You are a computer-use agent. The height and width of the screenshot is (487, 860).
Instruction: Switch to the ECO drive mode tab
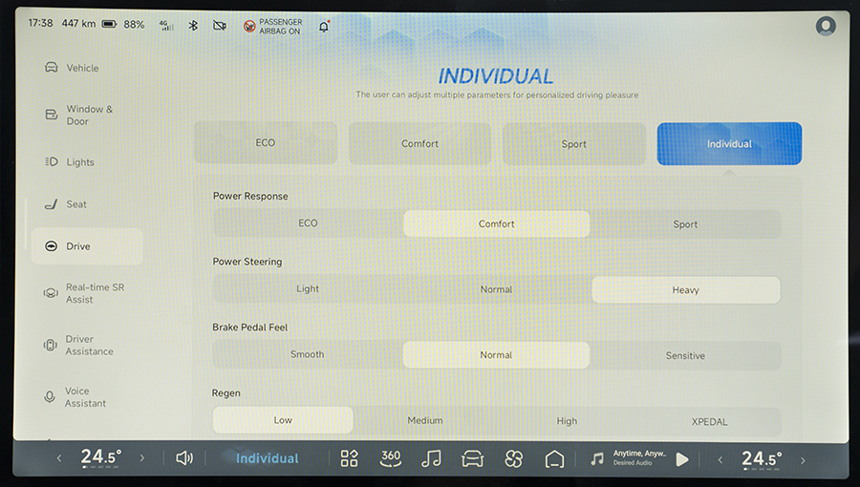tap(266, 143)
